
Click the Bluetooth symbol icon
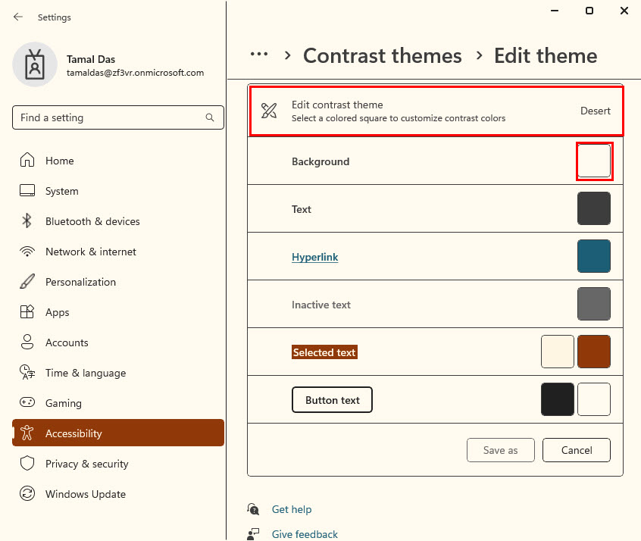click(x=27, y=220)
